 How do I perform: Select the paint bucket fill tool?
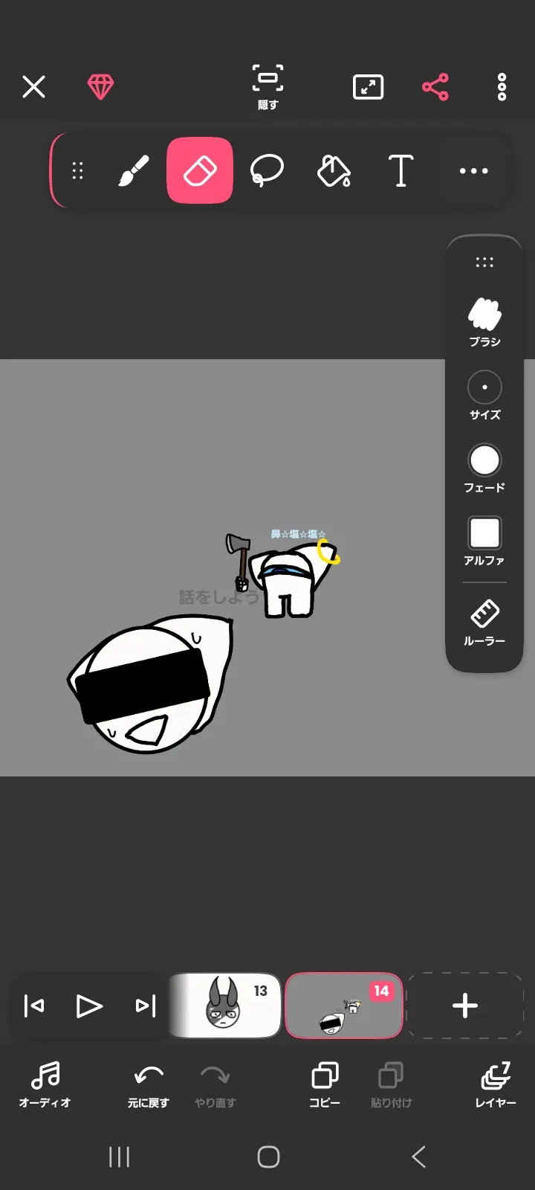(x=334, y=170)
